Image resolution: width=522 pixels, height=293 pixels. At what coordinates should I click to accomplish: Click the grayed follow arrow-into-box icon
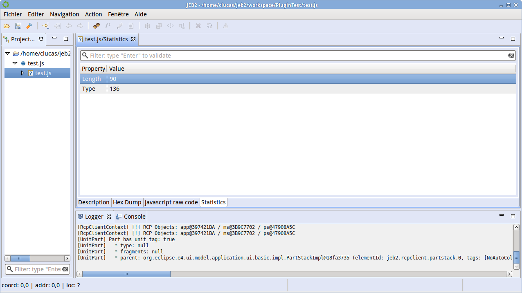tap(57, 26)
